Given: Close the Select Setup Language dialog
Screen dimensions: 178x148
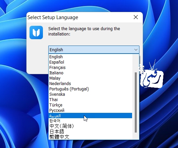Looking at the screenshot, I should coord(136,17).
